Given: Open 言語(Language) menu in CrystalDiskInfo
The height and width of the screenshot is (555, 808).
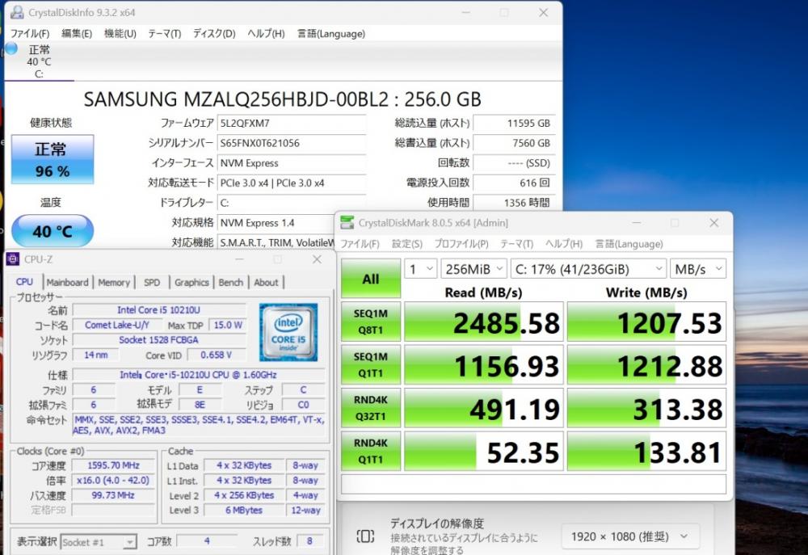Looking at the screenshot, I should (330, 33).
